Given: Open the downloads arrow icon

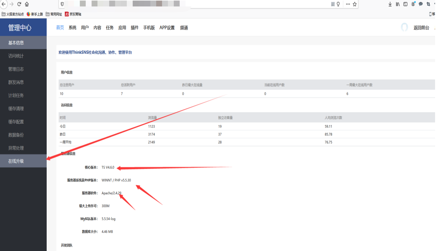Looking at the screenshot, I should pyautogui.click(x=390, y=4).
